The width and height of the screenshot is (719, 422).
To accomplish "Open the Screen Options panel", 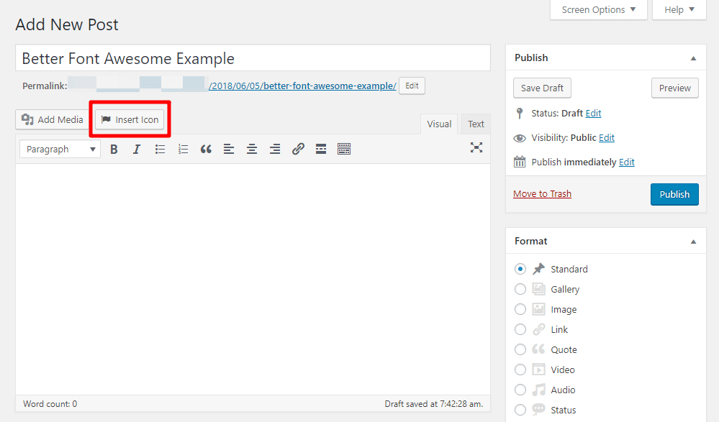I will (x=598, y=9).
